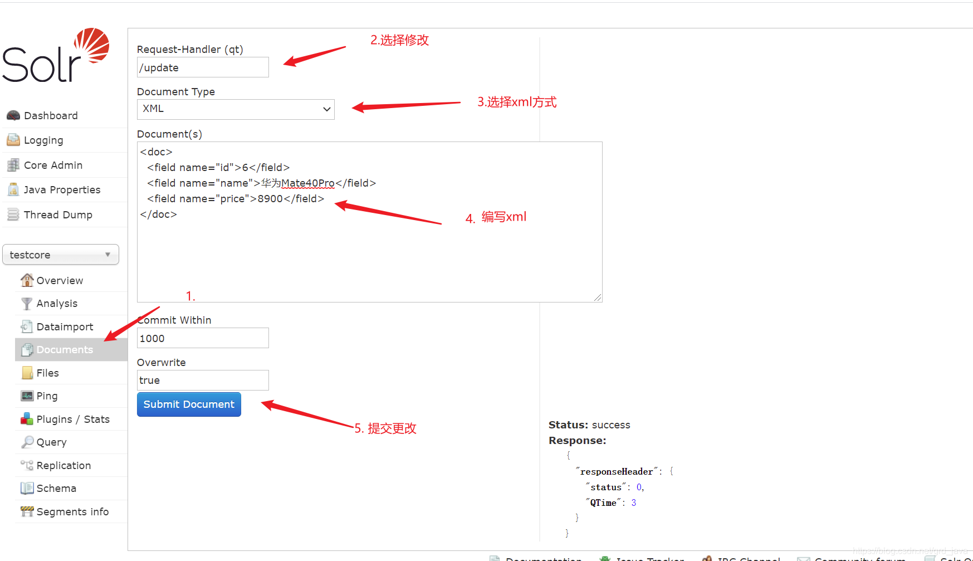Click the Overwrite true field

(203, 380)
